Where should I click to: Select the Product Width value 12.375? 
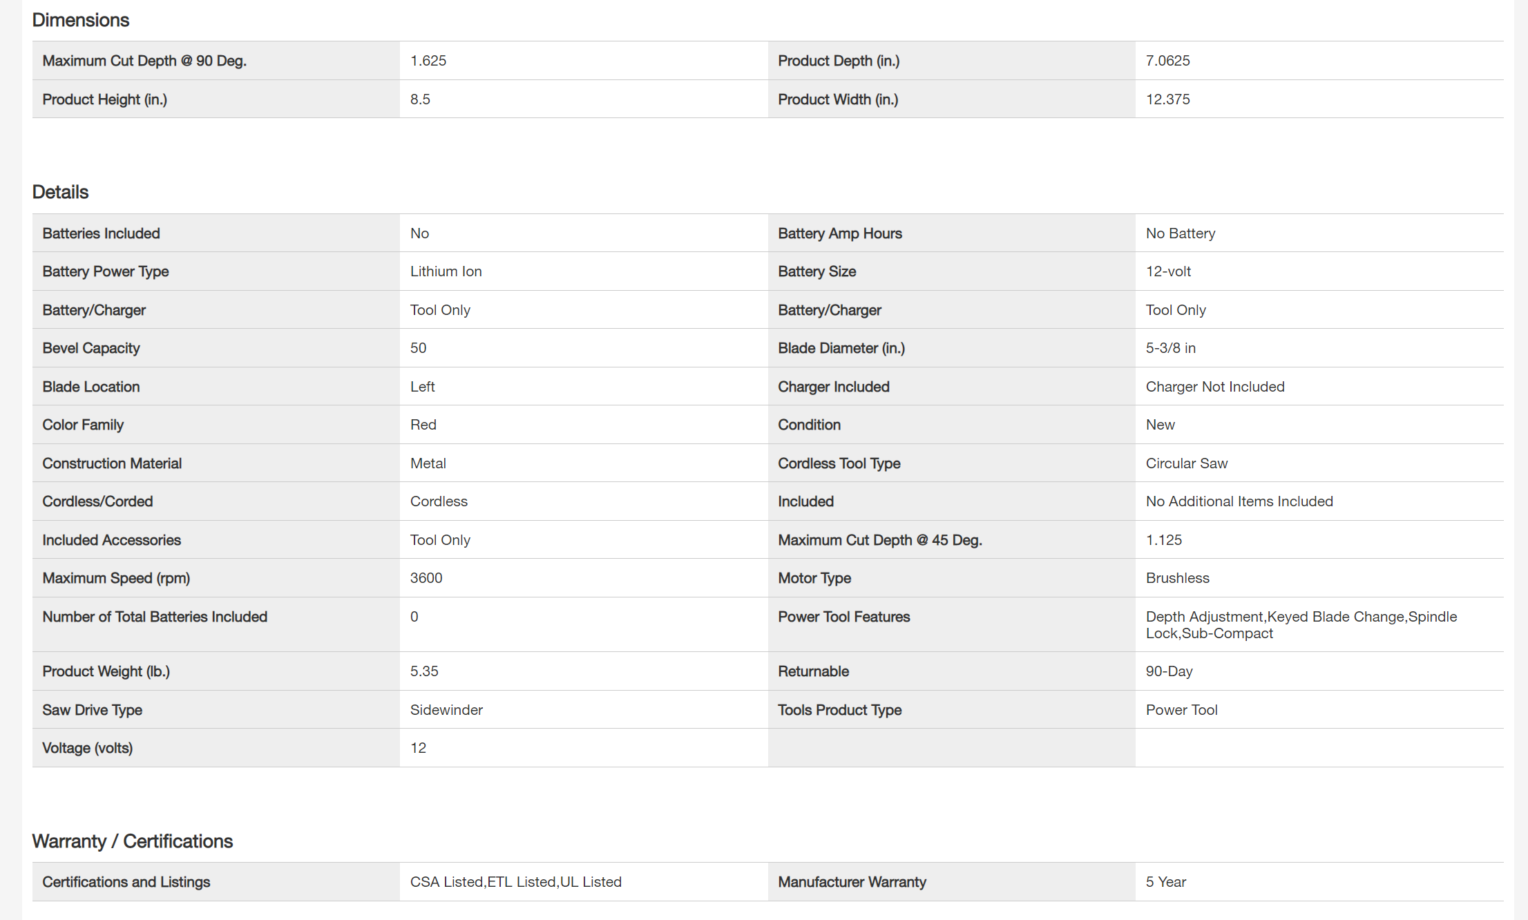tap(1167, 99)
